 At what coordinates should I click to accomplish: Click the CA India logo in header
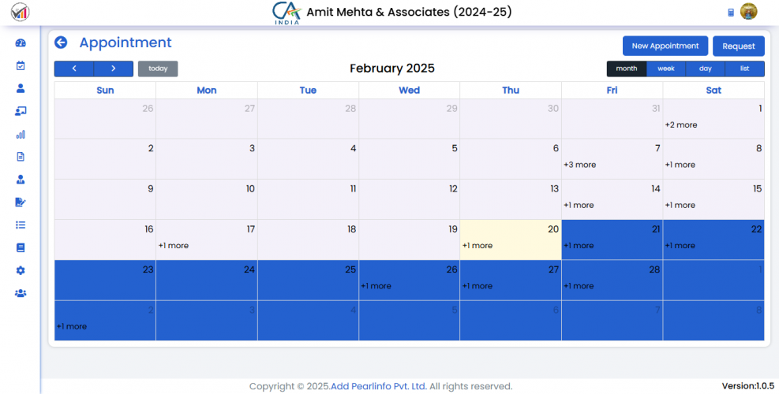click(287, 13)
